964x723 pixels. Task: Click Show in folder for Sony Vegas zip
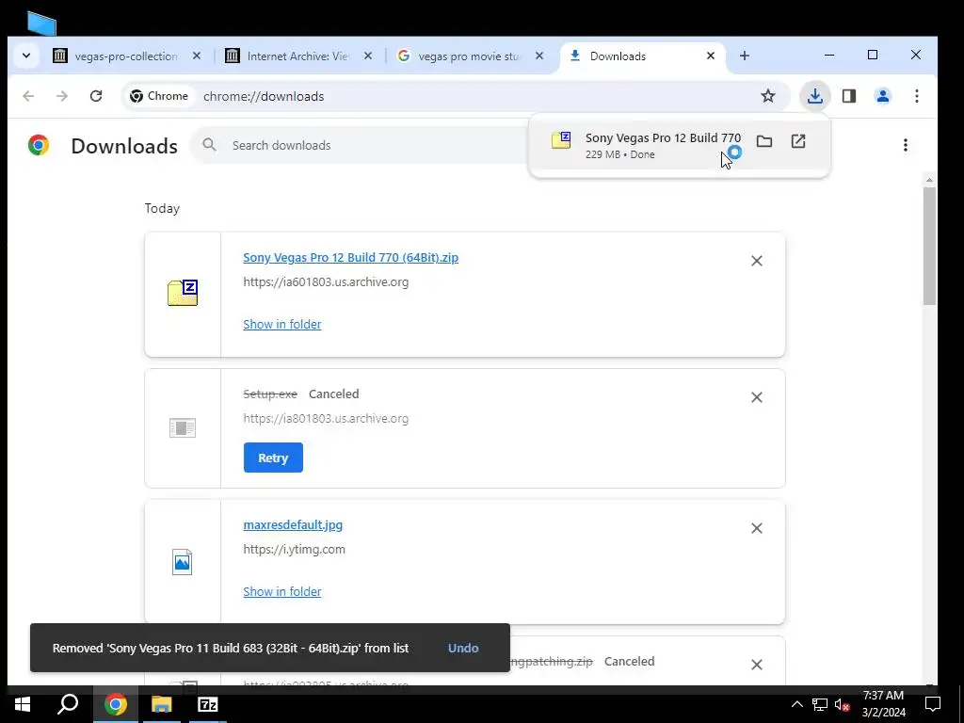click(282, 324)
